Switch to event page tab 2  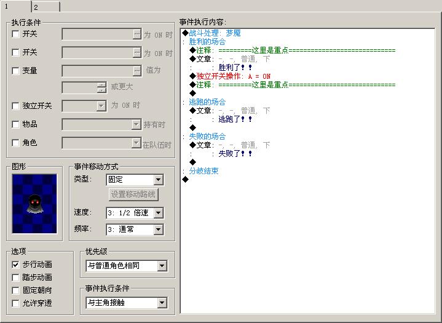(45, 7)
